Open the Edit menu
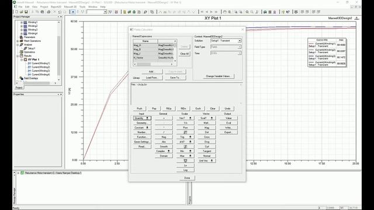 pos(27,7)
